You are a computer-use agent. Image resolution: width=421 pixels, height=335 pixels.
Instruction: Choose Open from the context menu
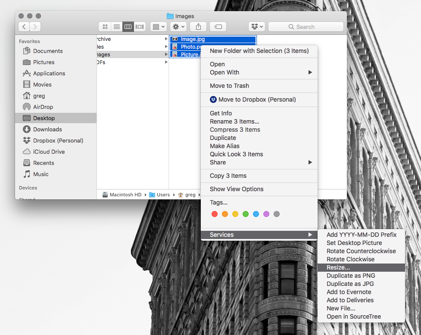pos(259,64)
